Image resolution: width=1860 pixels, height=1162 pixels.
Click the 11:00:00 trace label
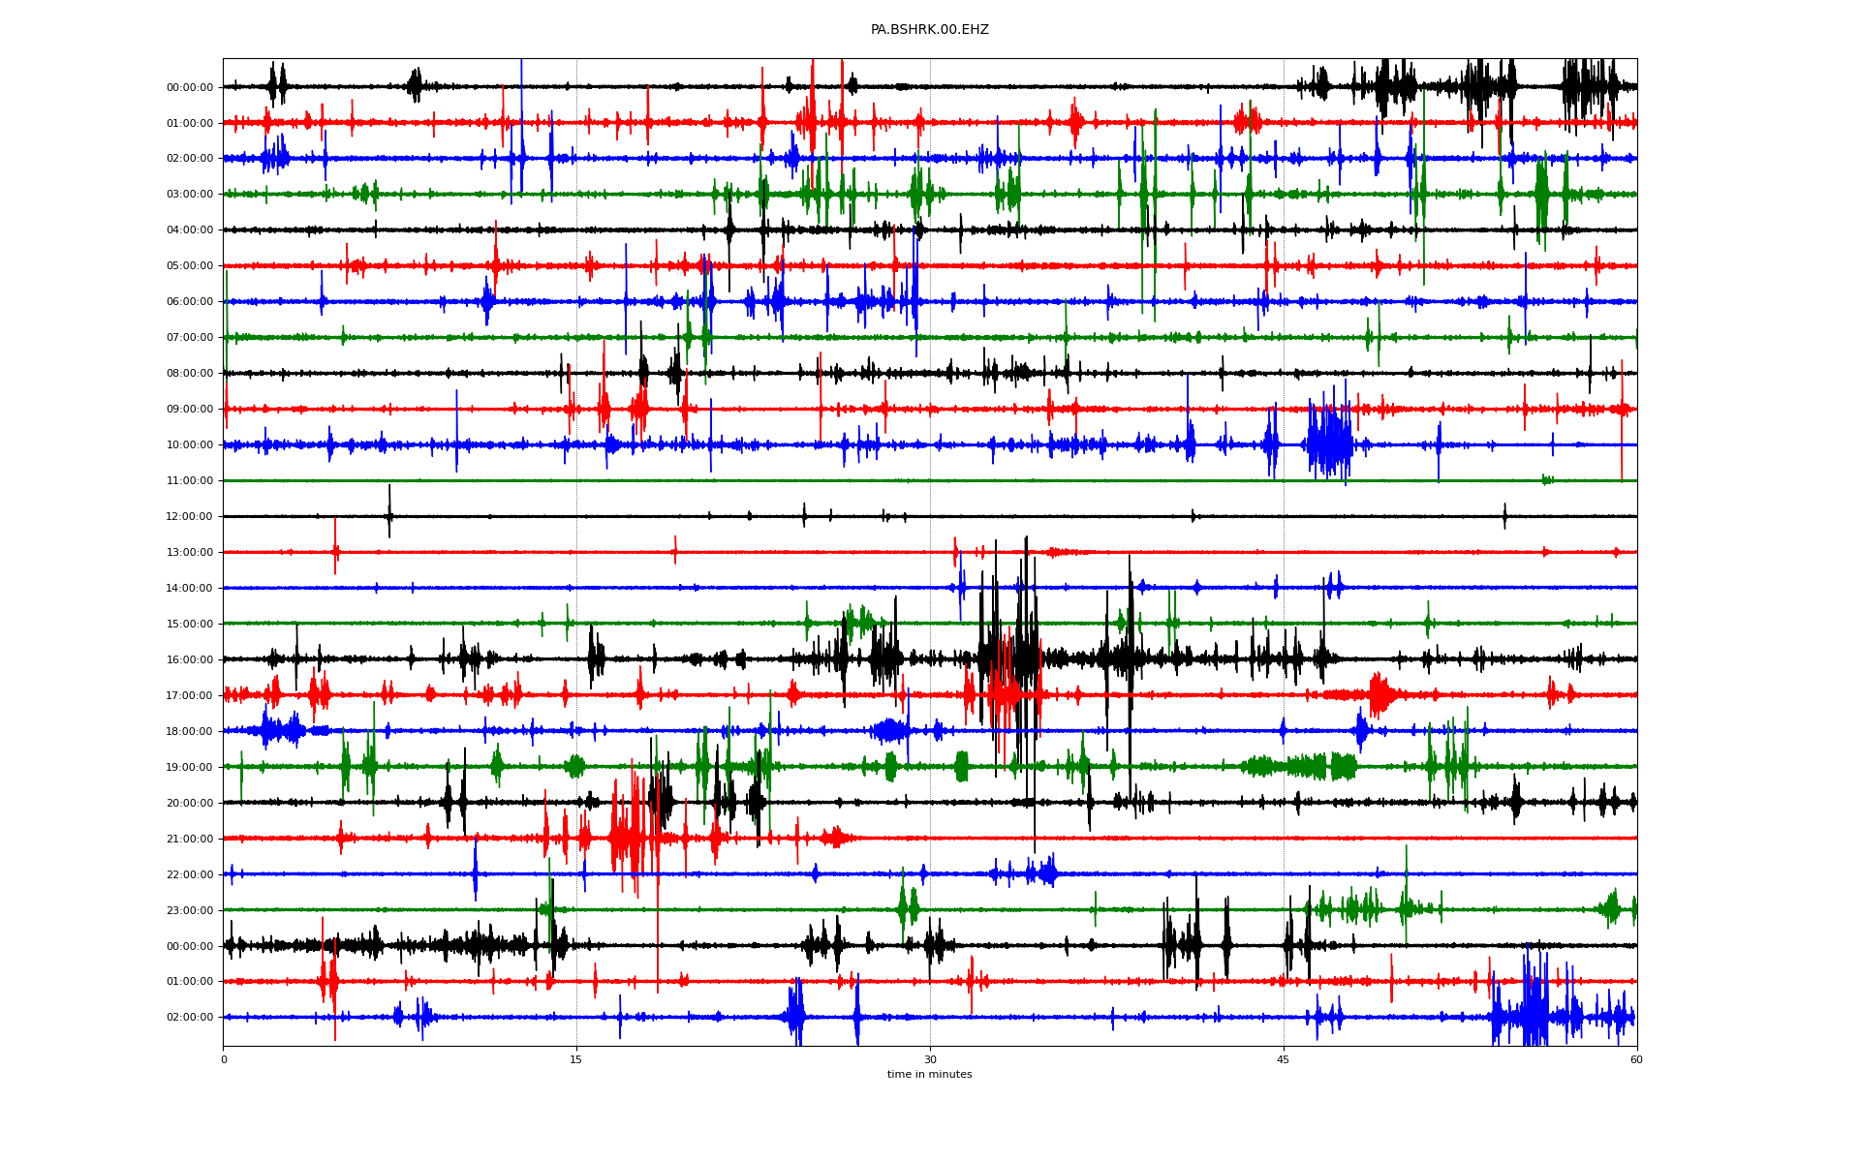pos(190,481)
